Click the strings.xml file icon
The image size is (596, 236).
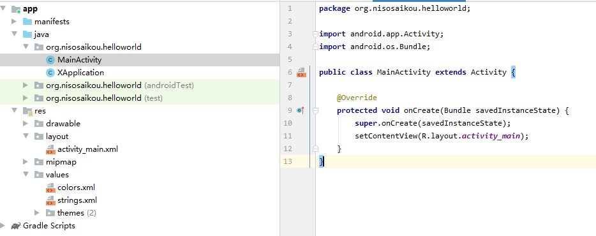[x=50, y=200]
